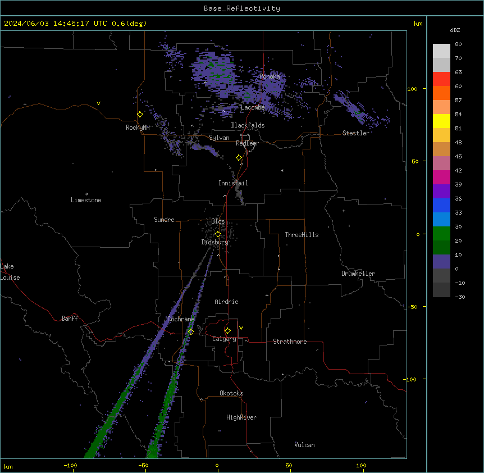The width and height of the screenshot is (484, 473).
Task: Select the Cochrane label
Action: pos(181,319)
